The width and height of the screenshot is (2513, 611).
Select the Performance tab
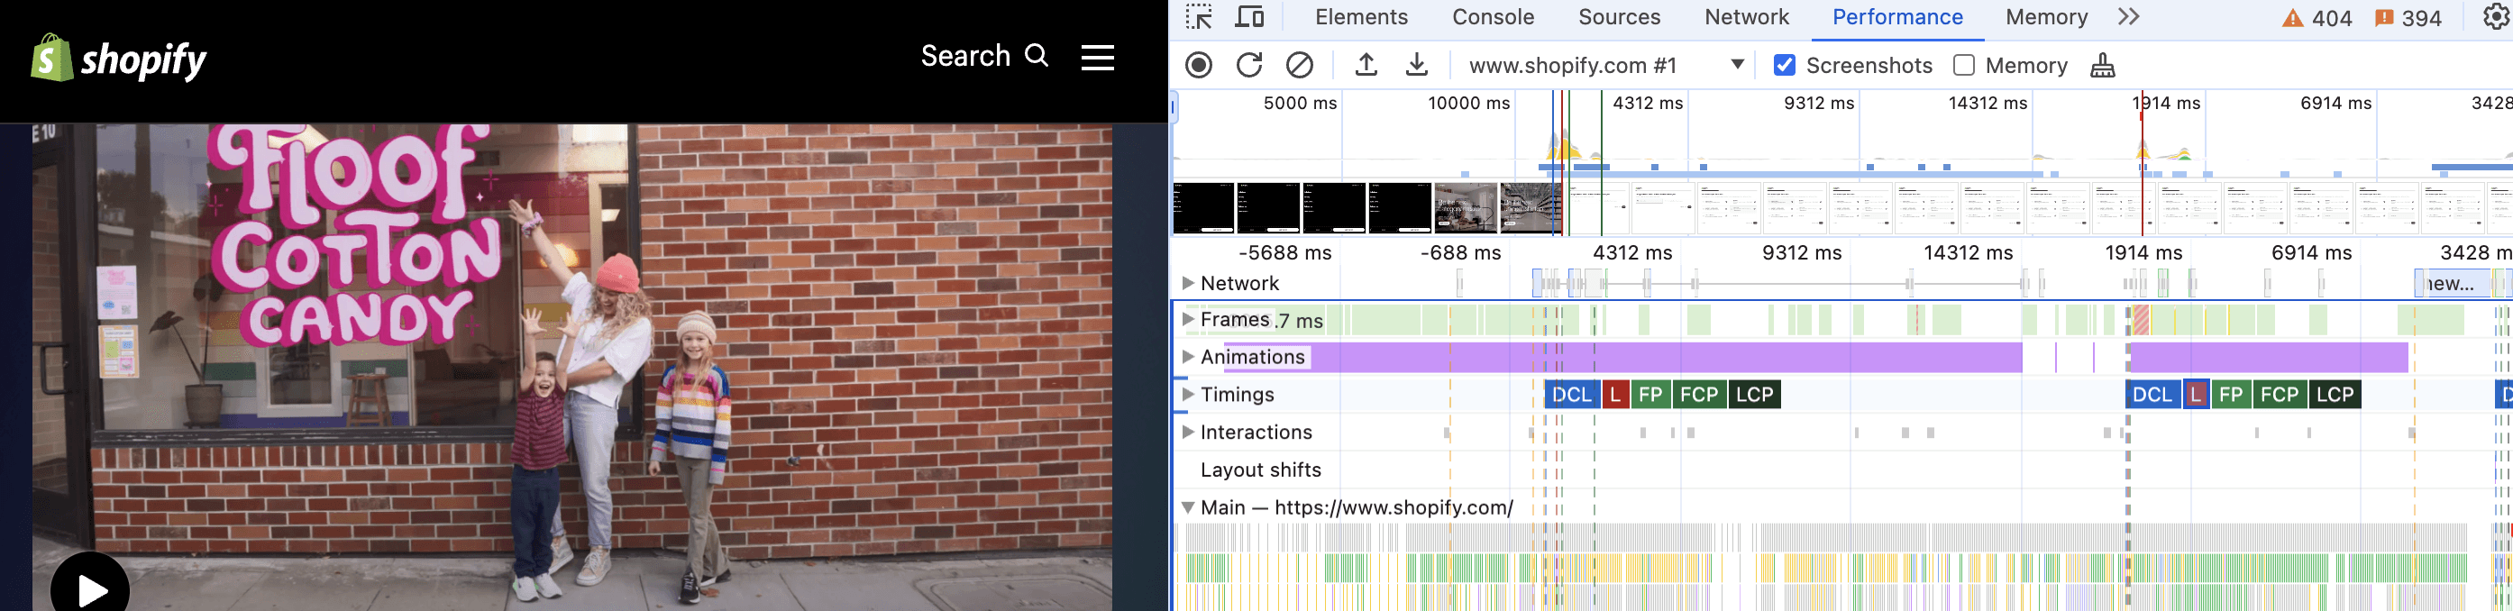[1896, 16]
